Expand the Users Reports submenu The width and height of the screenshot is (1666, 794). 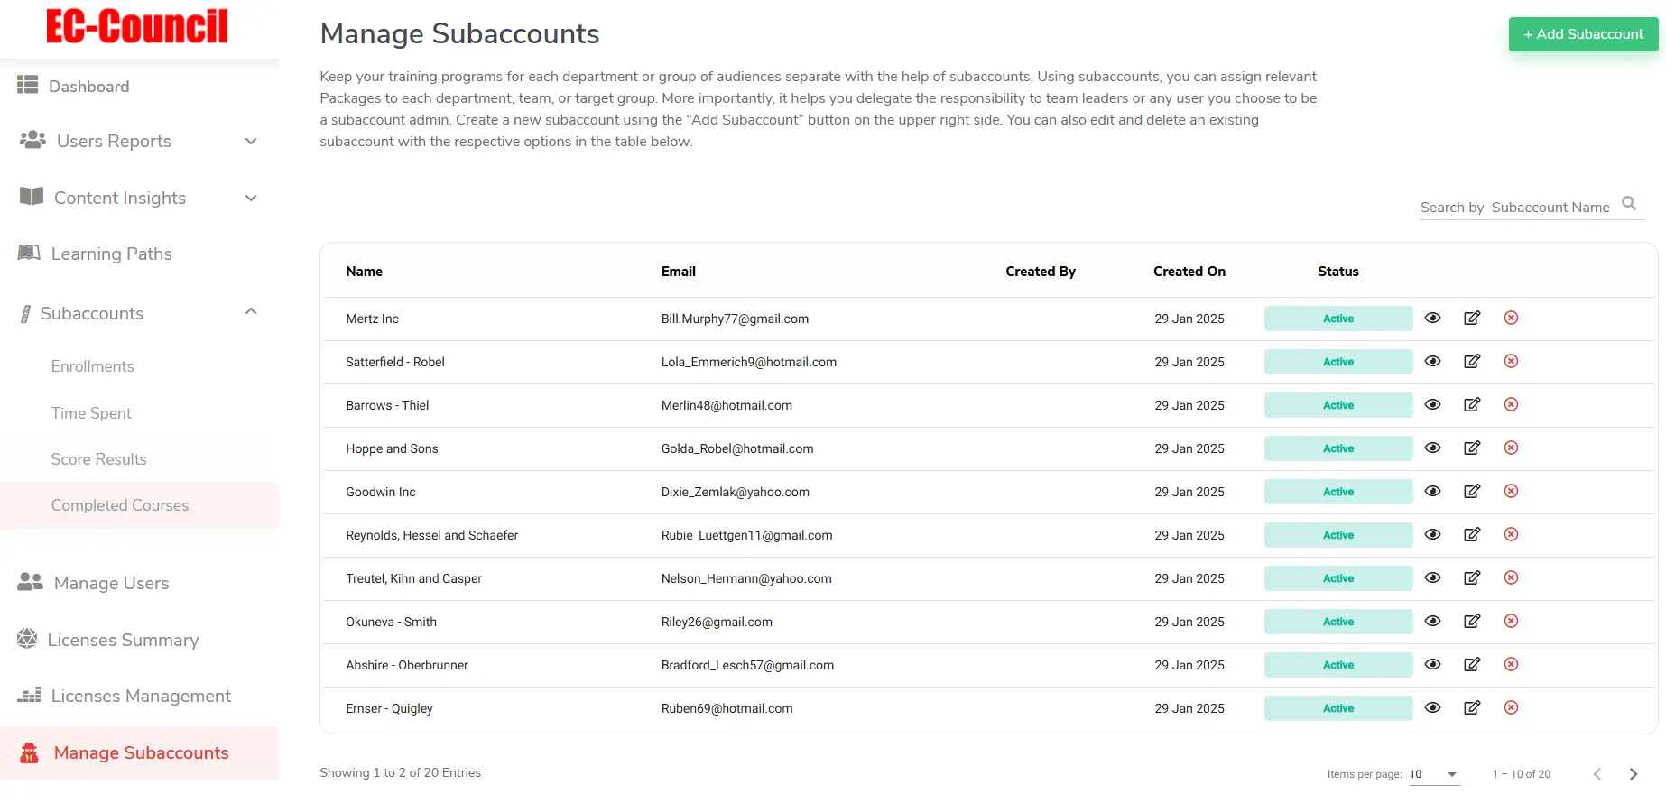point(250,142)
